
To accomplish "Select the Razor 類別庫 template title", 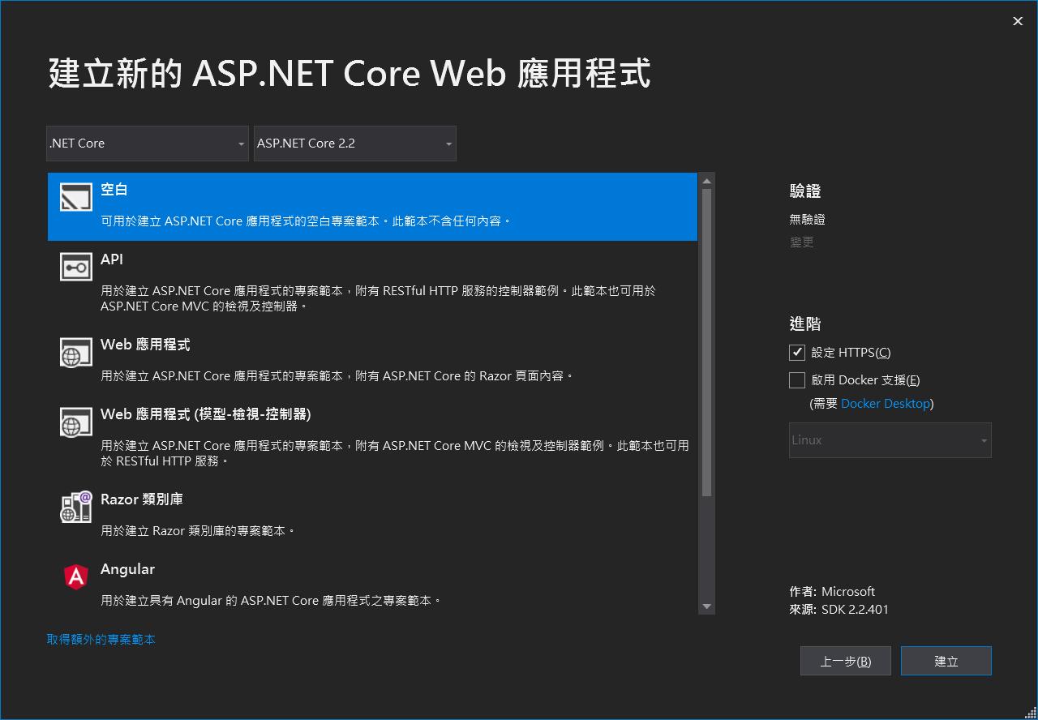I will pos(142,499).
